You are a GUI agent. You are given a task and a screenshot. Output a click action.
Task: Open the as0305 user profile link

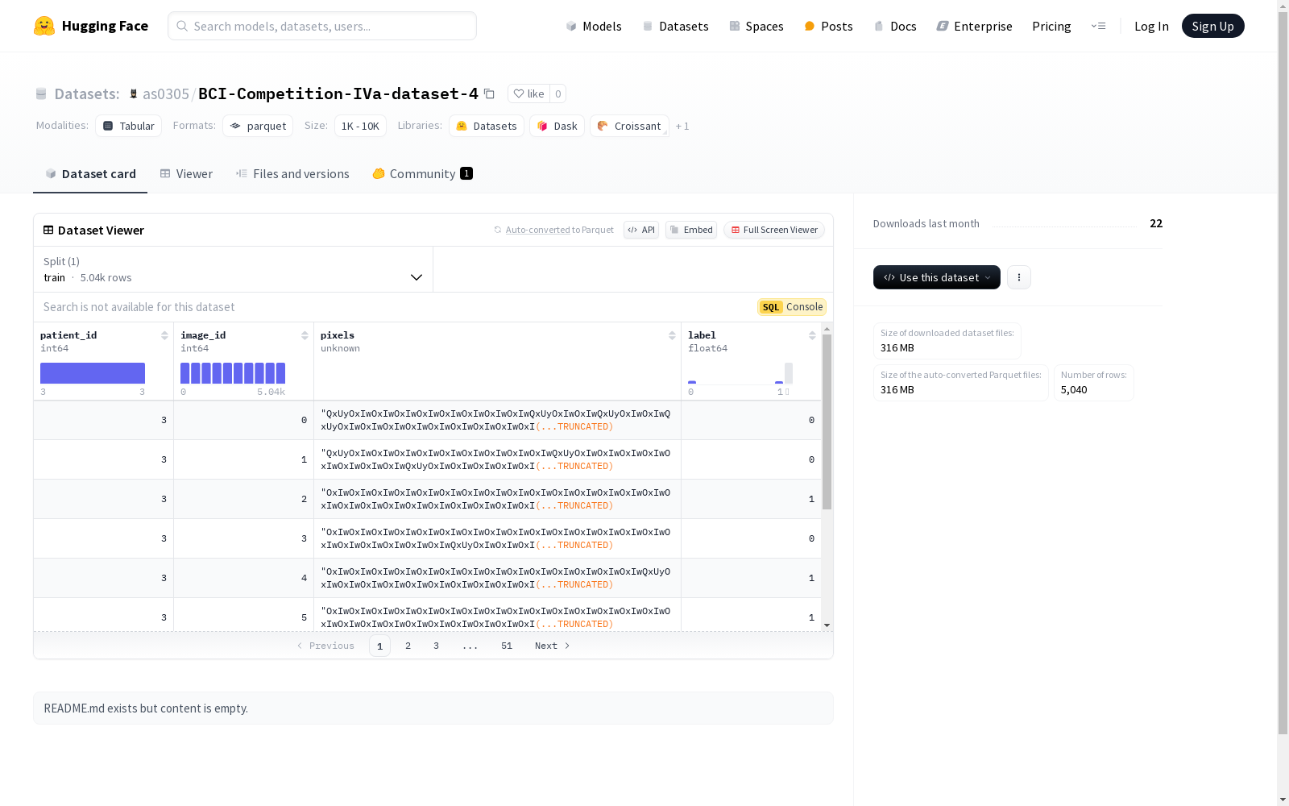point(166,93)
